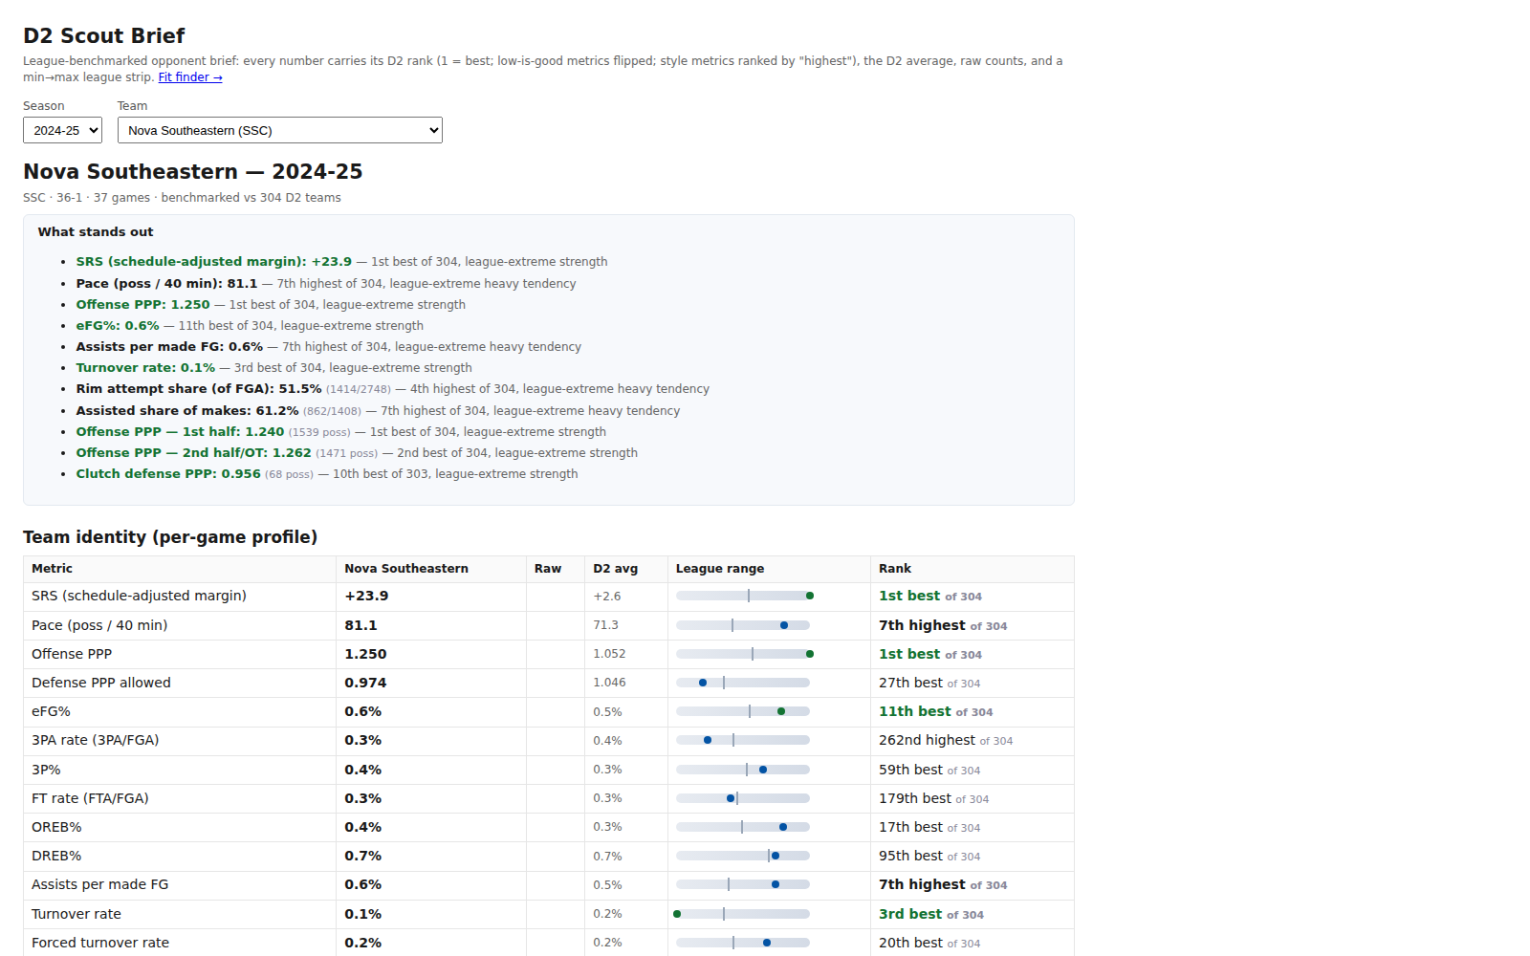Click the league range strip in the 3P% row
The width and height of the screenshot is (1530, 956).
click(x=743, y=771)
